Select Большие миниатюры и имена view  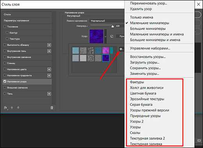point(155,40)
